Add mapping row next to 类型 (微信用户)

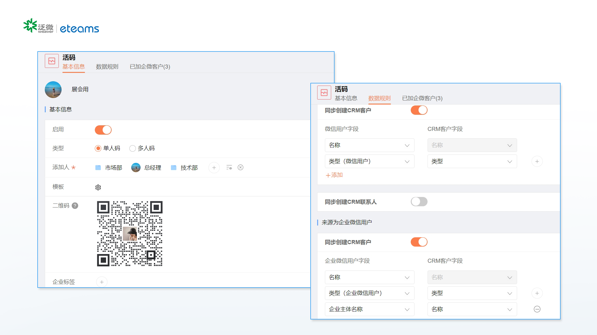coord(537,161)
